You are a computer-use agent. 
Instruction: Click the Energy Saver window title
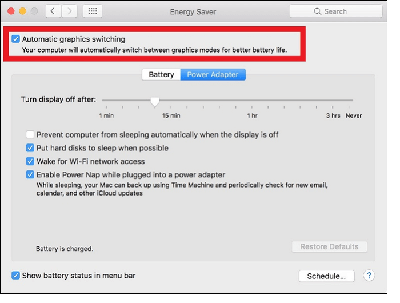193,12
